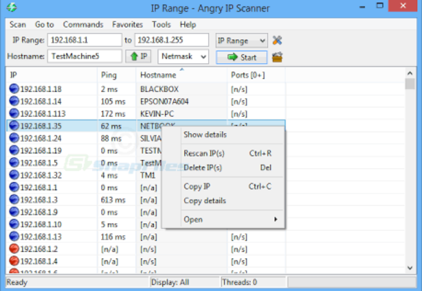Click the 172 ms ping value
Image resolution: width=422 pixels, height=291 pixels.
point(113,114)
